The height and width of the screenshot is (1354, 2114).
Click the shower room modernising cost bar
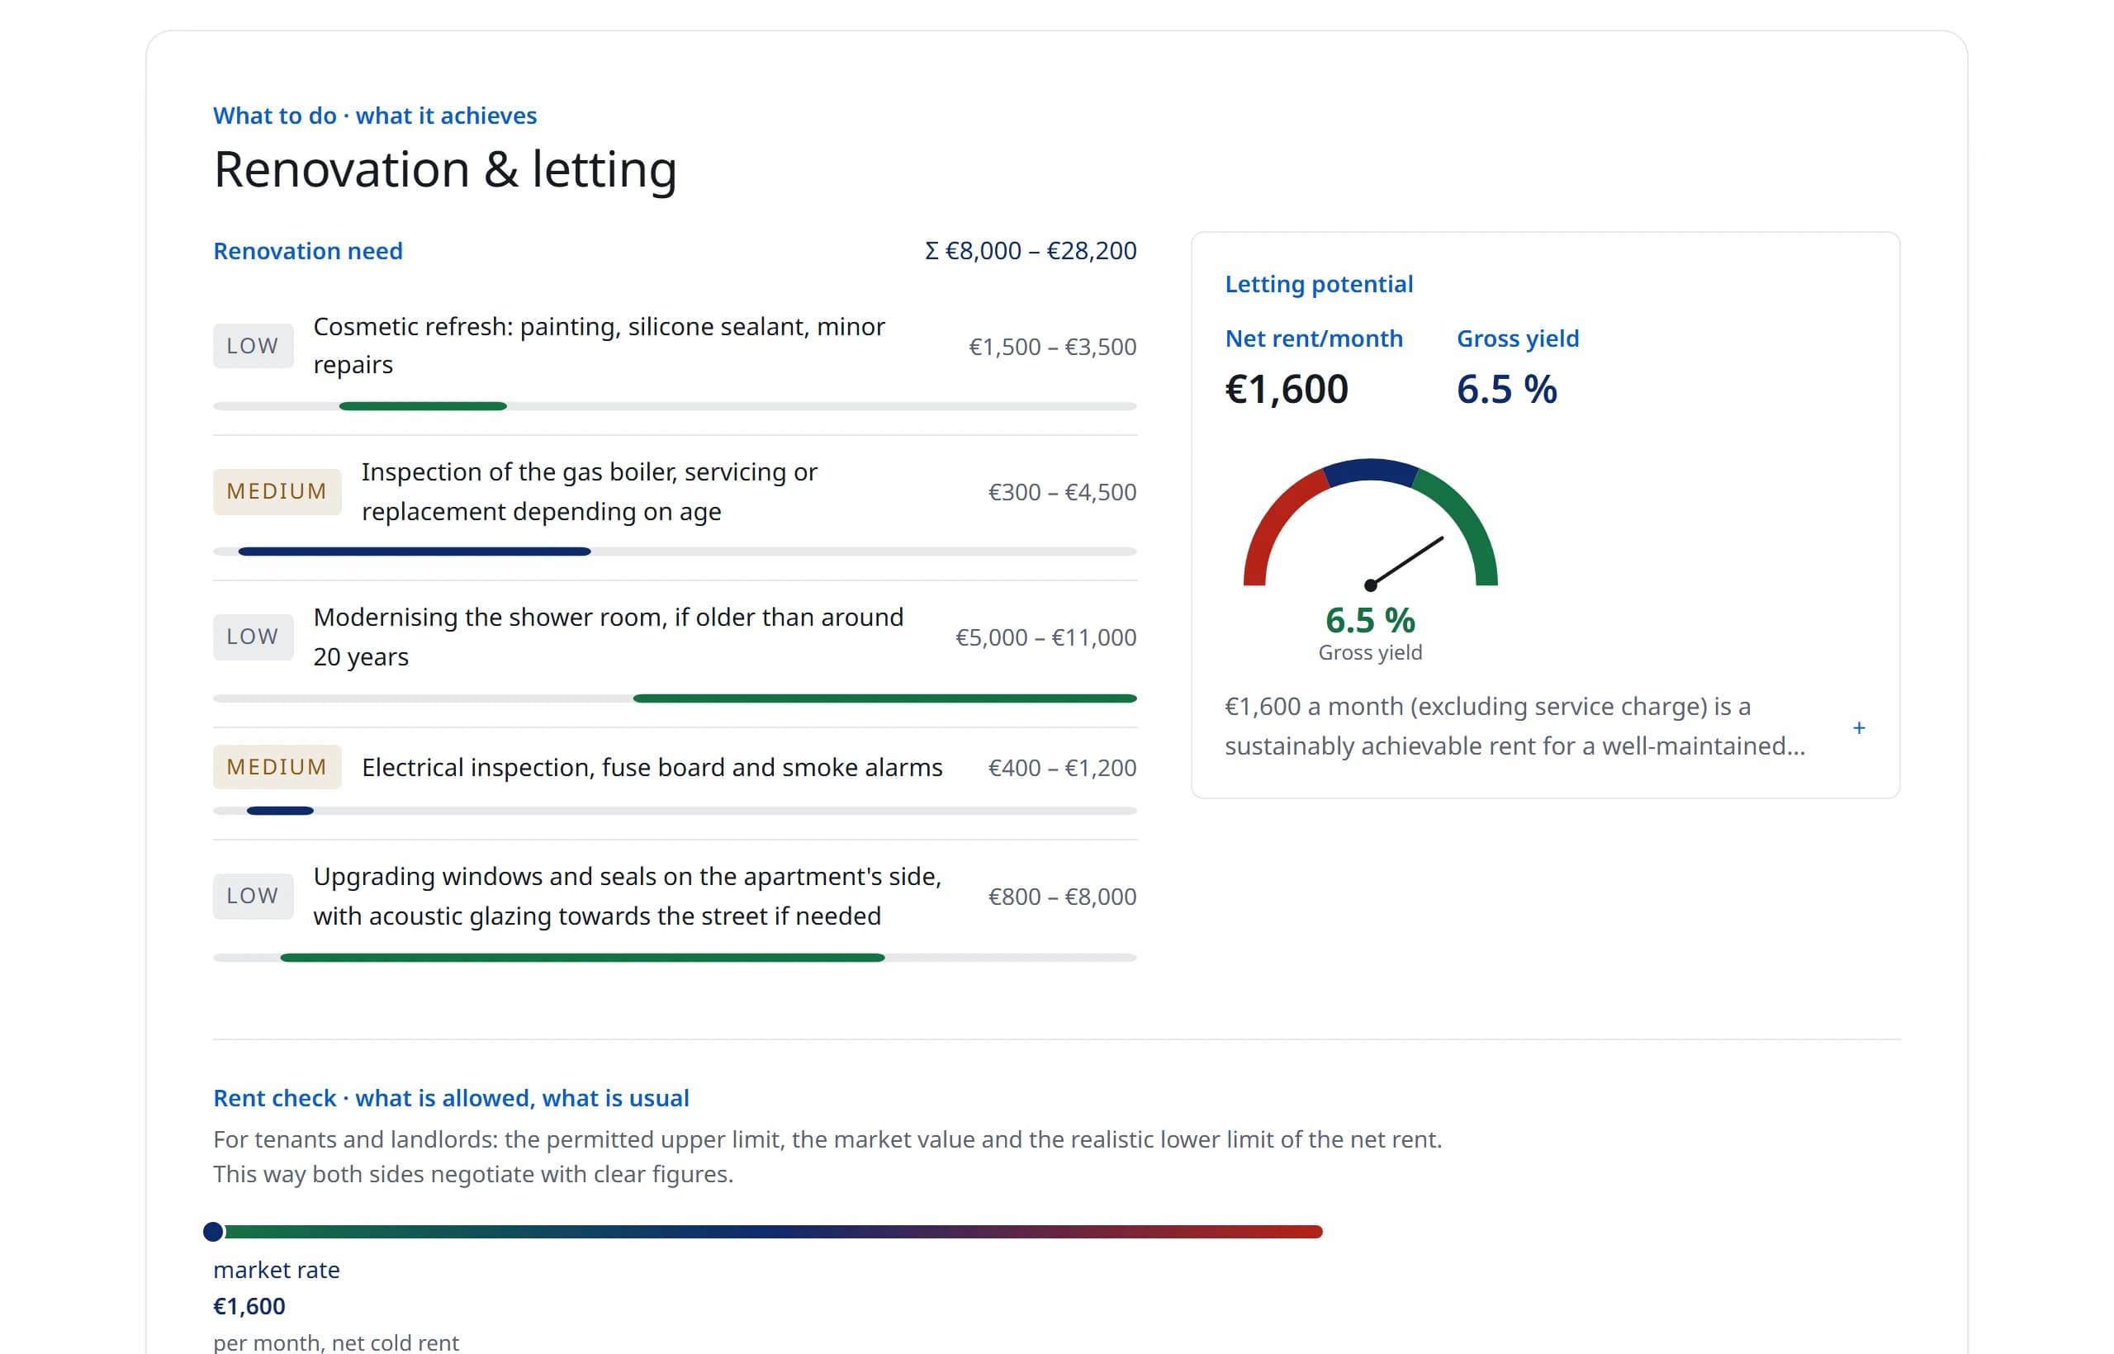[x=675, y=698]
